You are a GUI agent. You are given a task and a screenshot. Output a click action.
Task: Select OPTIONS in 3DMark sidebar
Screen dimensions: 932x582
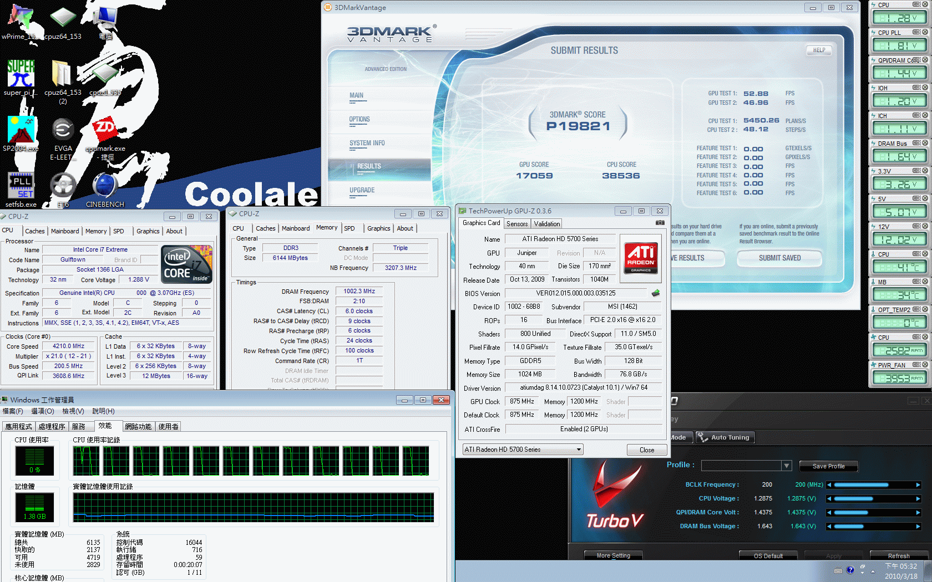tap(359, 119)
